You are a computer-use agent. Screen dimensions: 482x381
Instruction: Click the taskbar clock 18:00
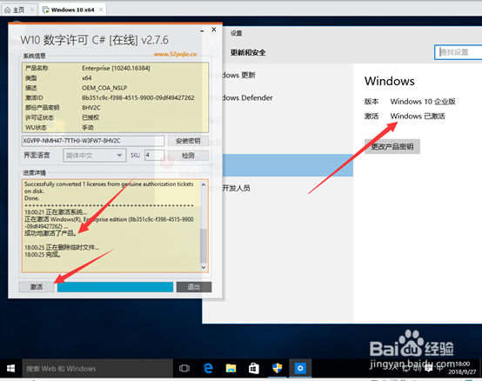462,364
